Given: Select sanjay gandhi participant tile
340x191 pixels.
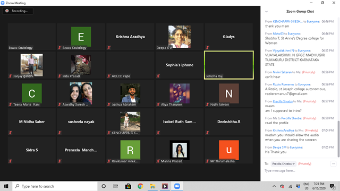Looking at the screenshot, I should [x=32, y=65].
